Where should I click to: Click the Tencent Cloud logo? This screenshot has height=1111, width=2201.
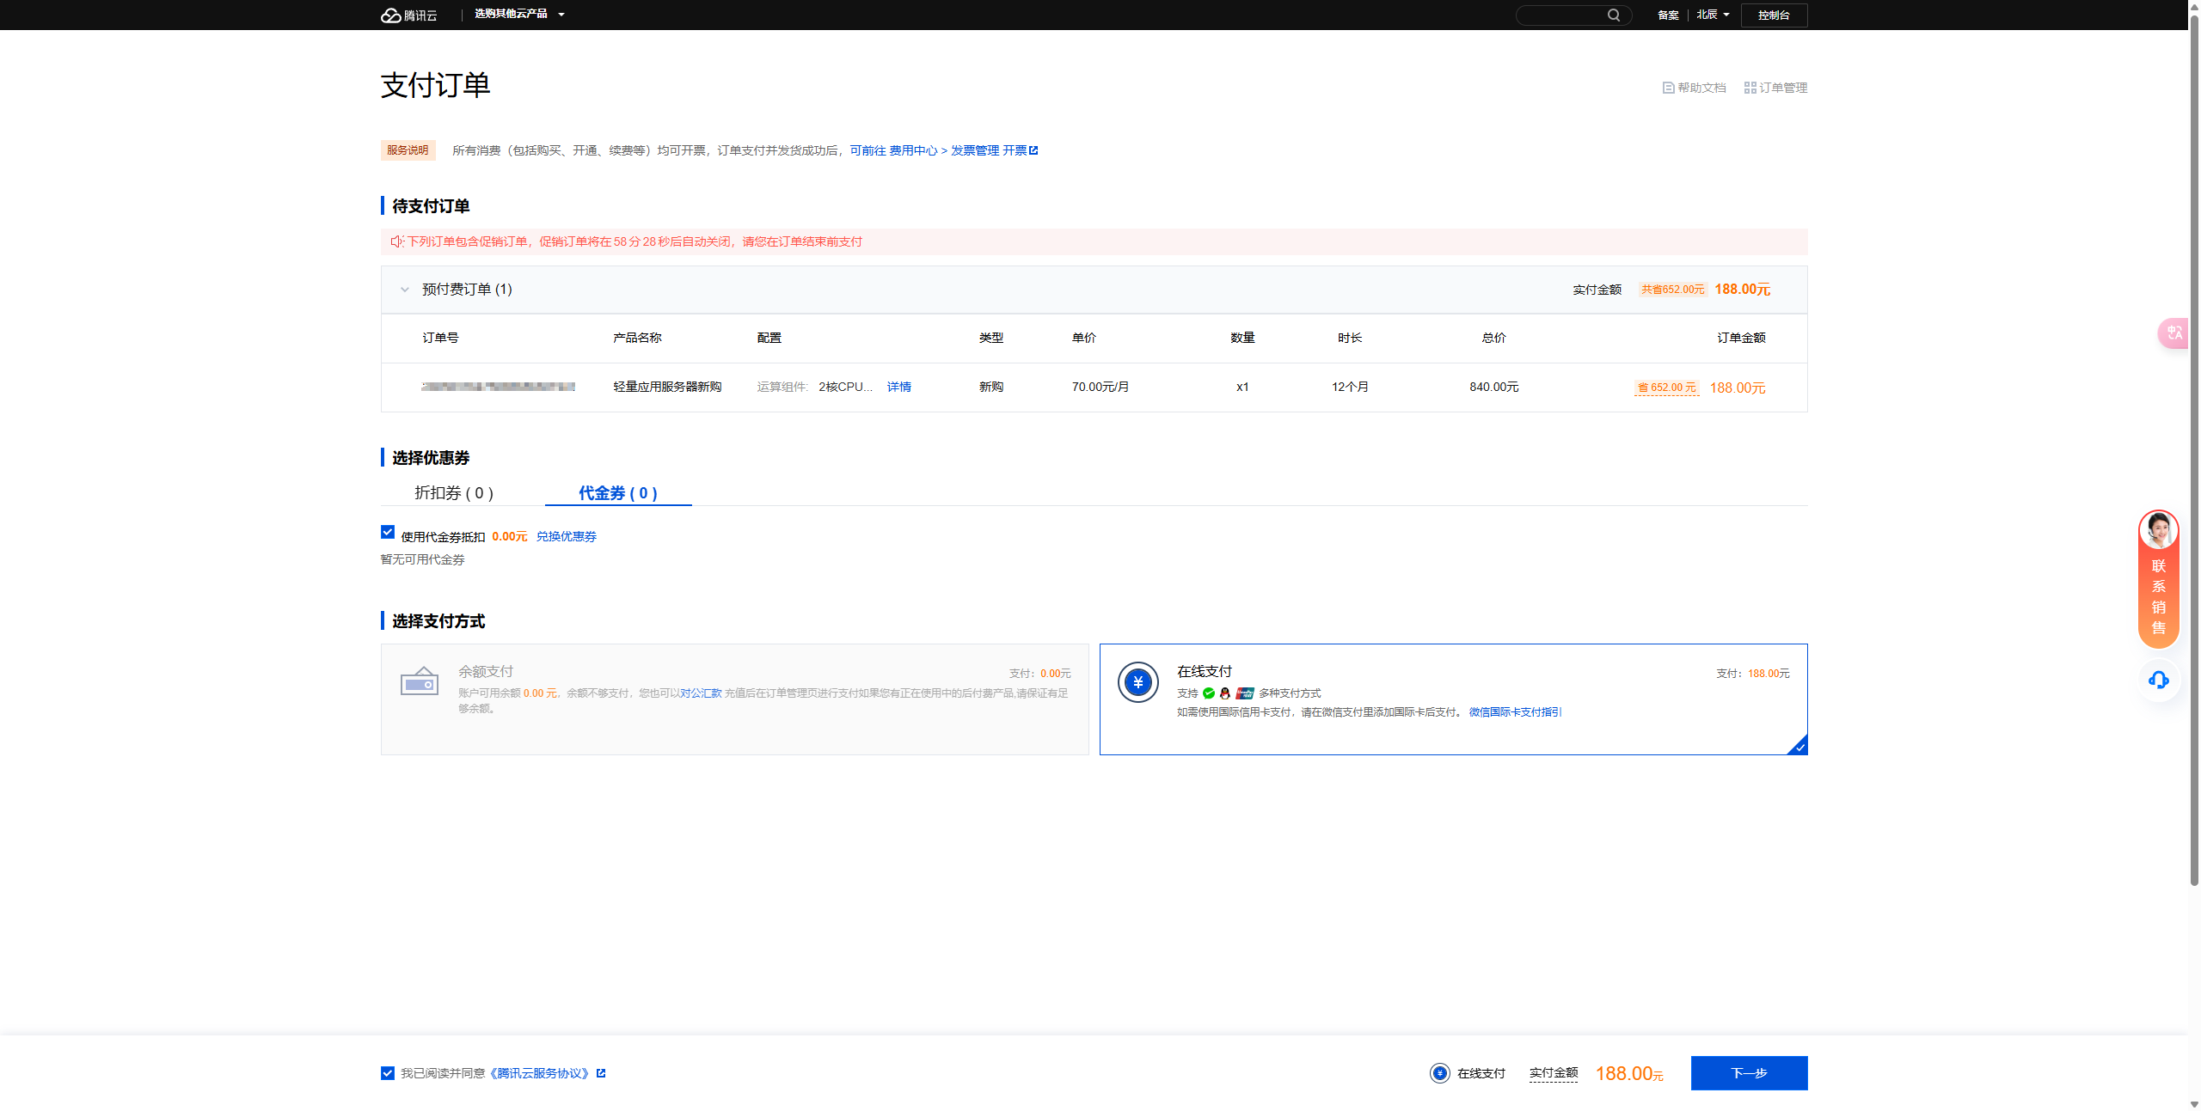pos(408,15)
